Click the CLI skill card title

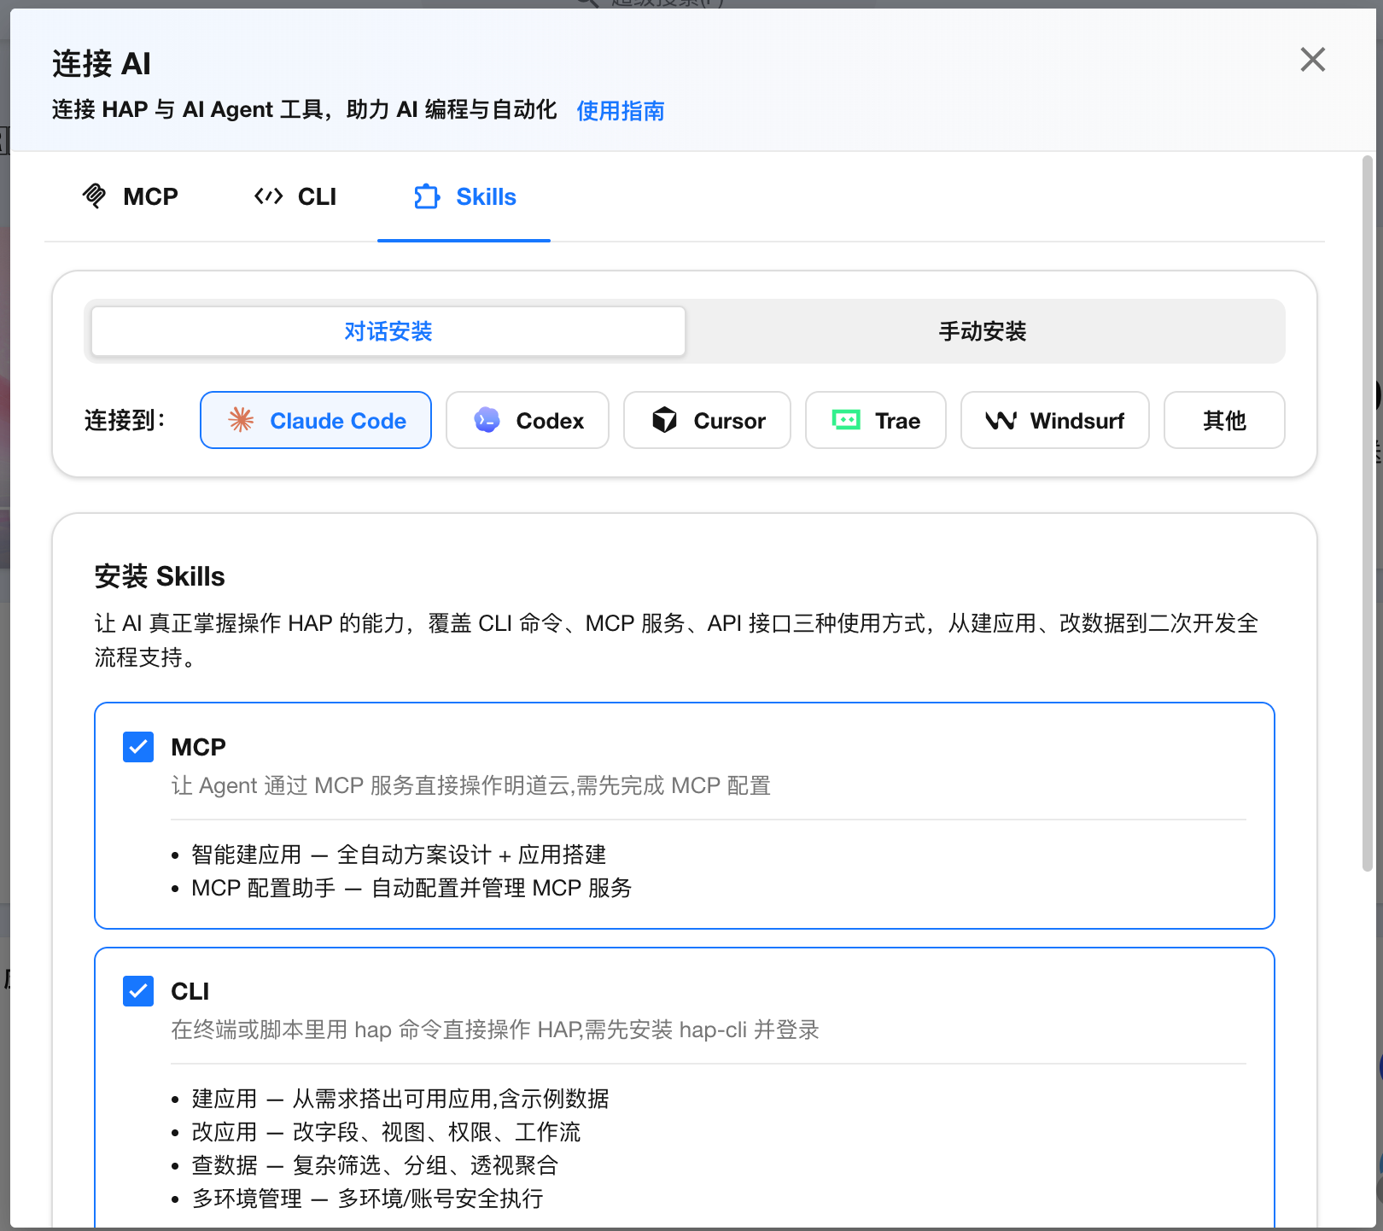(x=190, y=991)
